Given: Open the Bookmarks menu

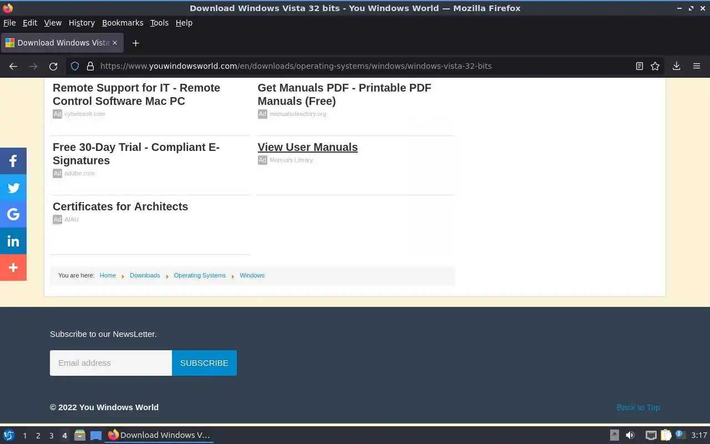Looking at the screenshot, I should click(x=123, y=23).
